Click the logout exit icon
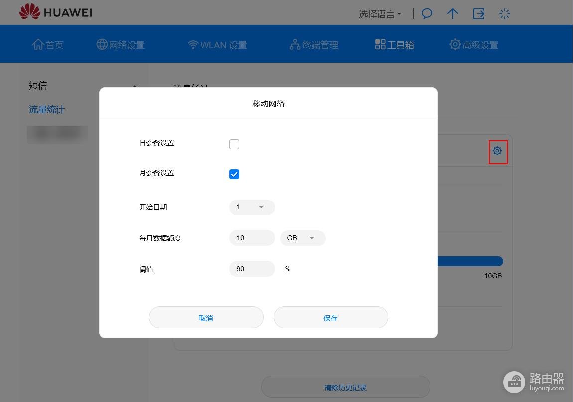The height and width of the screenshot is (402, 573). (479, 14)
